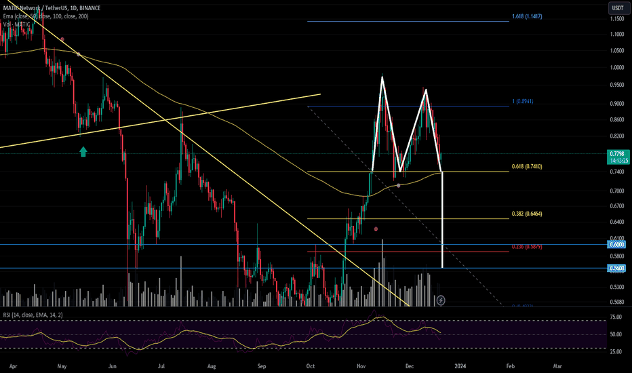The width and height of the screenshot is (632, 373).
Task: Click the 1.618 (1.1417) Fibonacci label
Action: point(527,16)
